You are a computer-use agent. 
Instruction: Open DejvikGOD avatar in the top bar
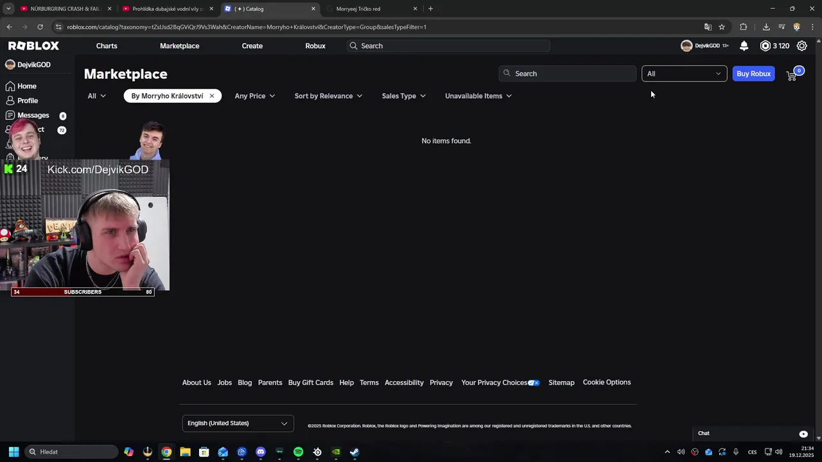[x=686, y=46]
